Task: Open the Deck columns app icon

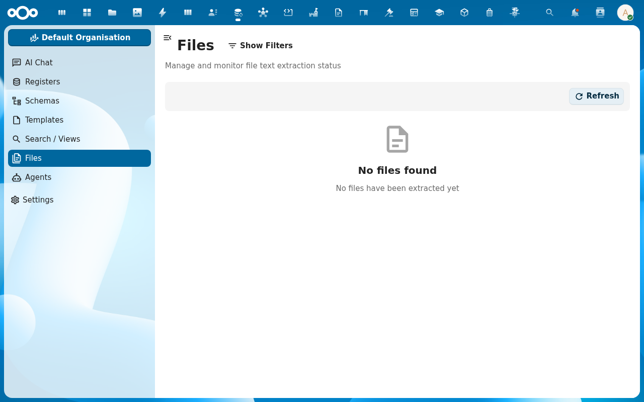Action: point(188,13)
